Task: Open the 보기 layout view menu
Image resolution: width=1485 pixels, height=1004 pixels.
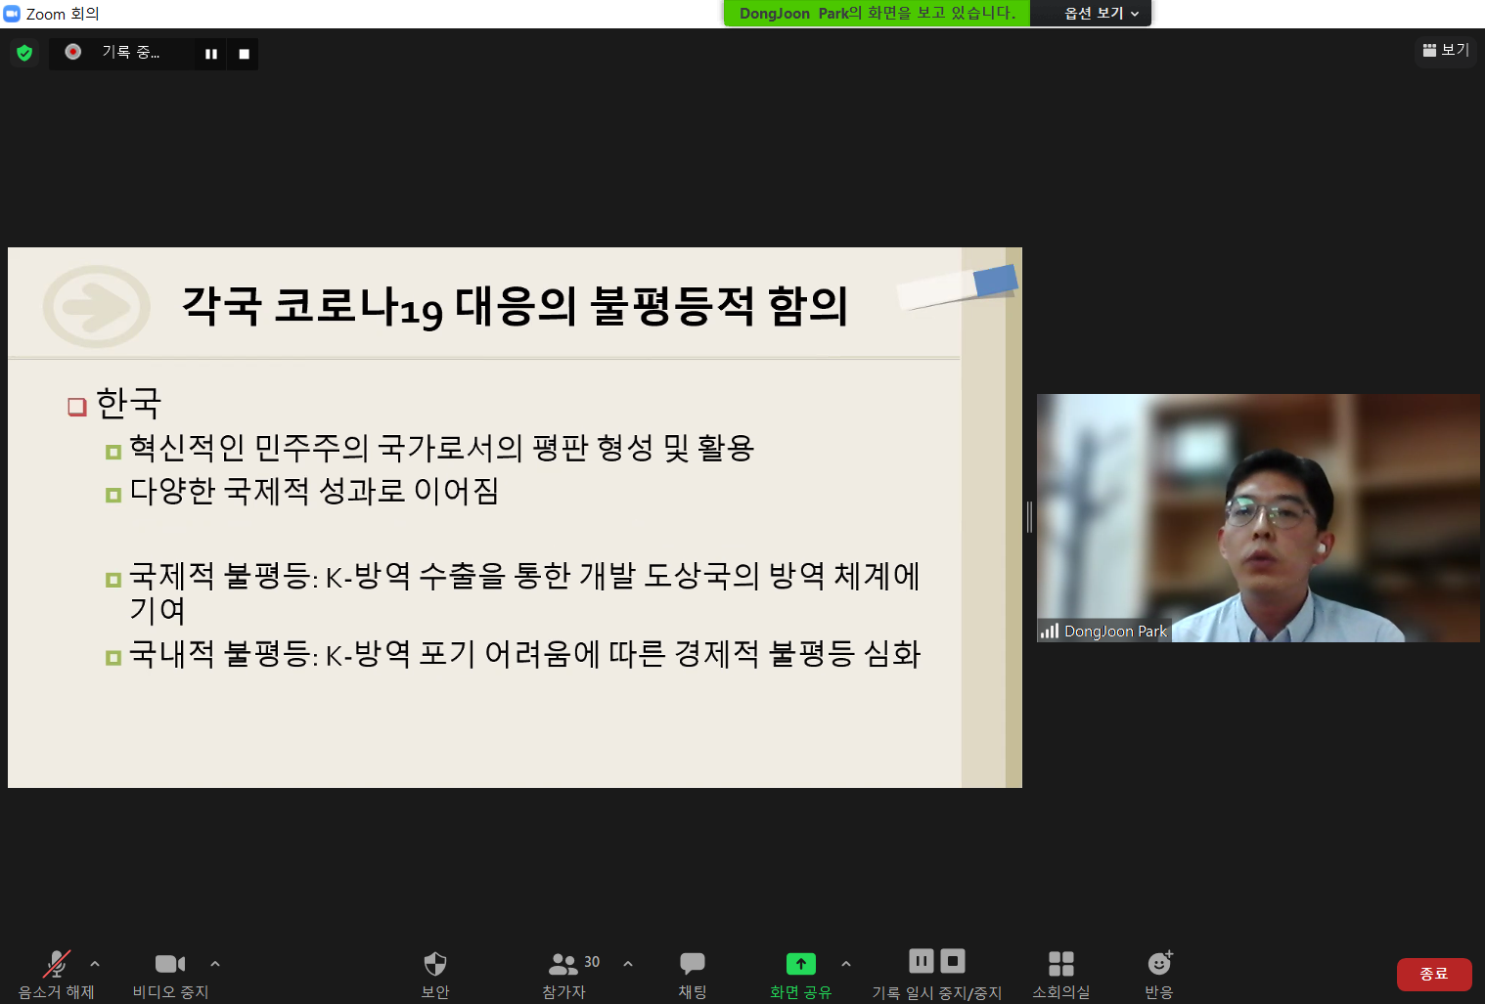Action: tap(1446, 50)
